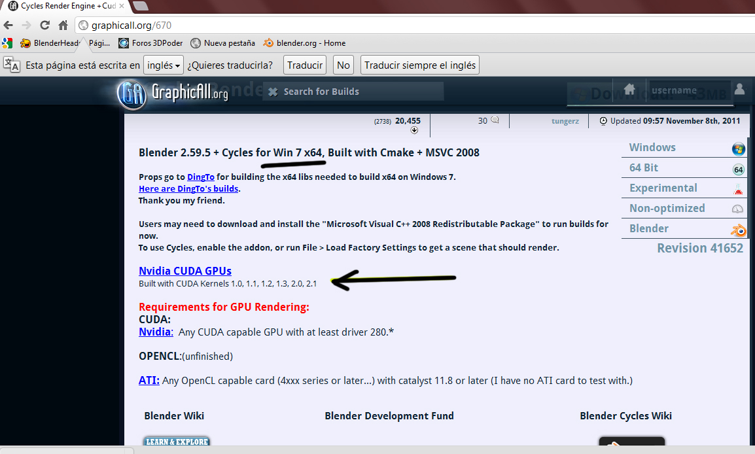Click the clock icon beside Updated
The height and width of the screenshot is (454, 755).
click(603, 121)
